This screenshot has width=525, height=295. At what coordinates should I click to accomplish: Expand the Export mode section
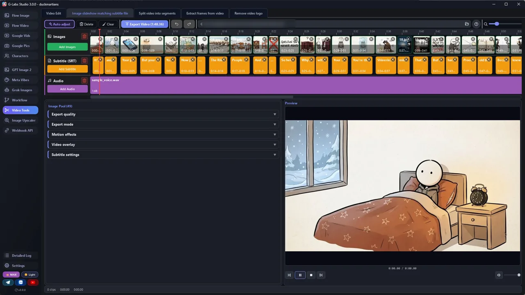coord(163,125)
